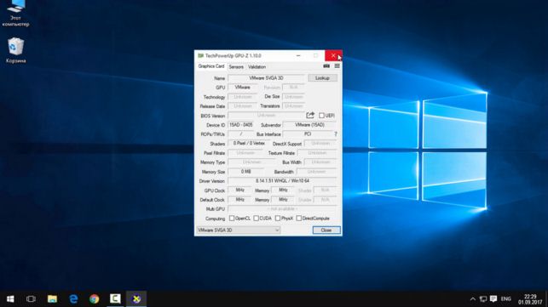Click the GPU-Z taskbar icon
548x307 pixels.
pyautogui.click(x=136, y=299)
